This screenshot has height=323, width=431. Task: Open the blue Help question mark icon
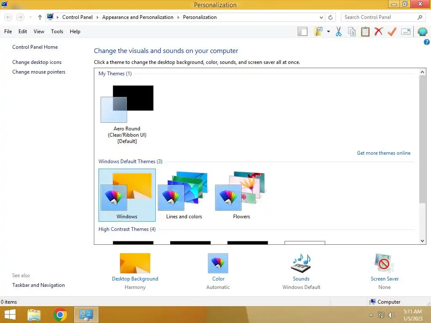(x=427, y=42)
